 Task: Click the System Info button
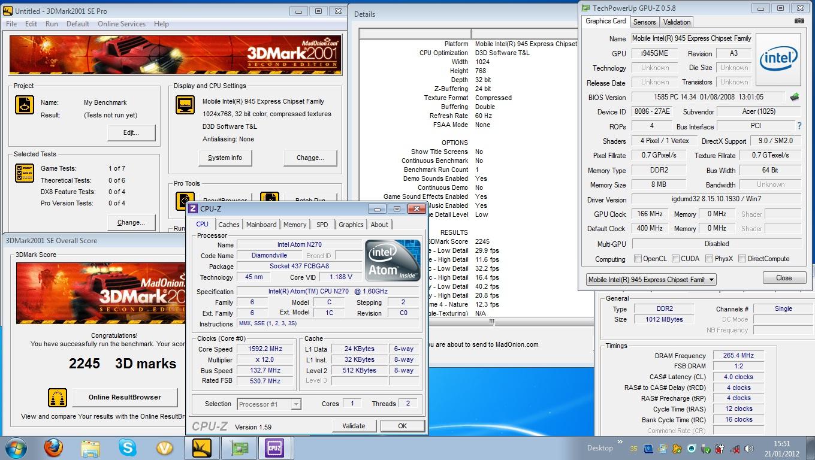tap(225, 158)
